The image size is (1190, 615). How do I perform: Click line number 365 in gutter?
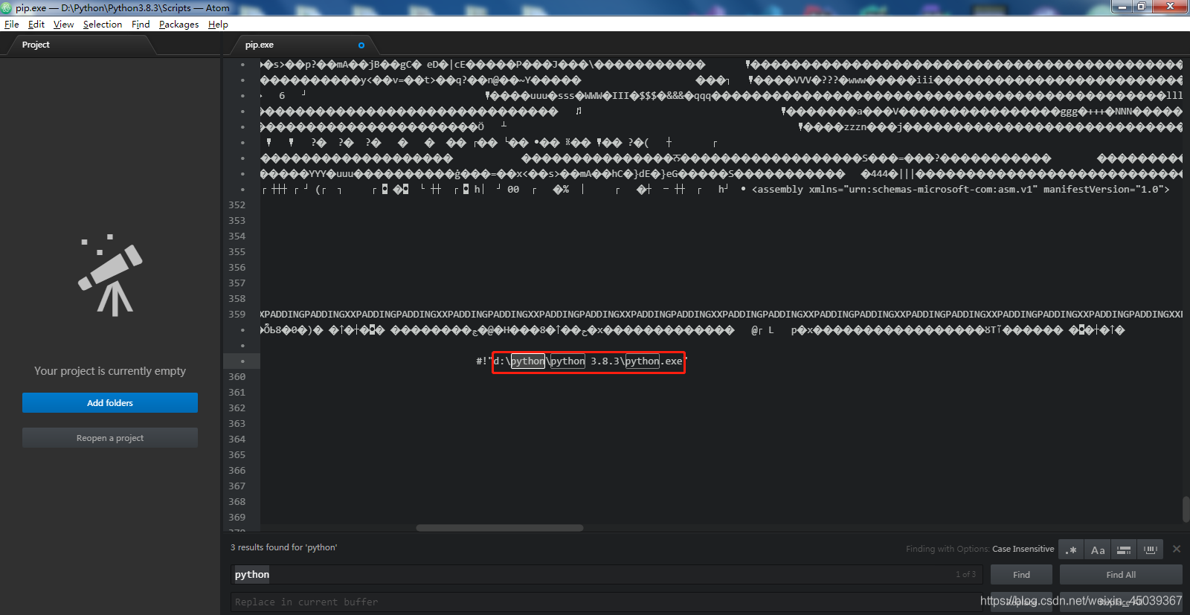(237, 455)
